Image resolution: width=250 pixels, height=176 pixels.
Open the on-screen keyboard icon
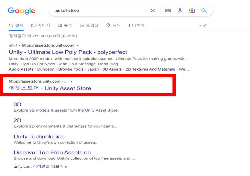(168, 11)
